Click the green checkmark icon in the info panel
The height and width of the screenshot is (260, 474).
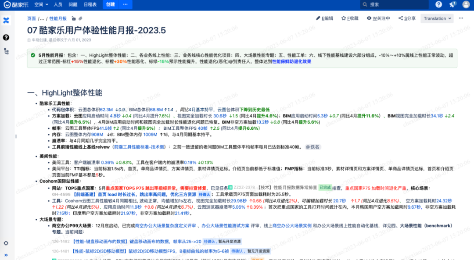(x=33, y=55)
